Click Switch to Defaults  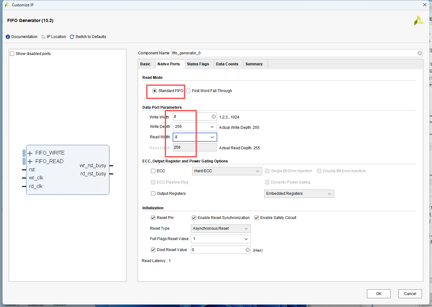(x=91, y=37)
